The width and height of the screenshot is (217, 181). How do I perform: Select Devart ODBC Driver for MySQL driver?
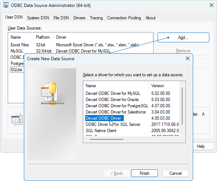point(113,93)
